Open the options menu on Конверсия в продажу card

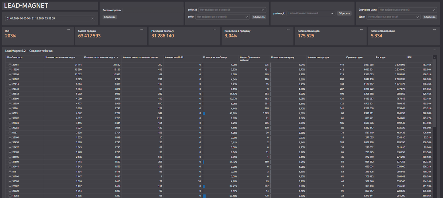[288, 29]
